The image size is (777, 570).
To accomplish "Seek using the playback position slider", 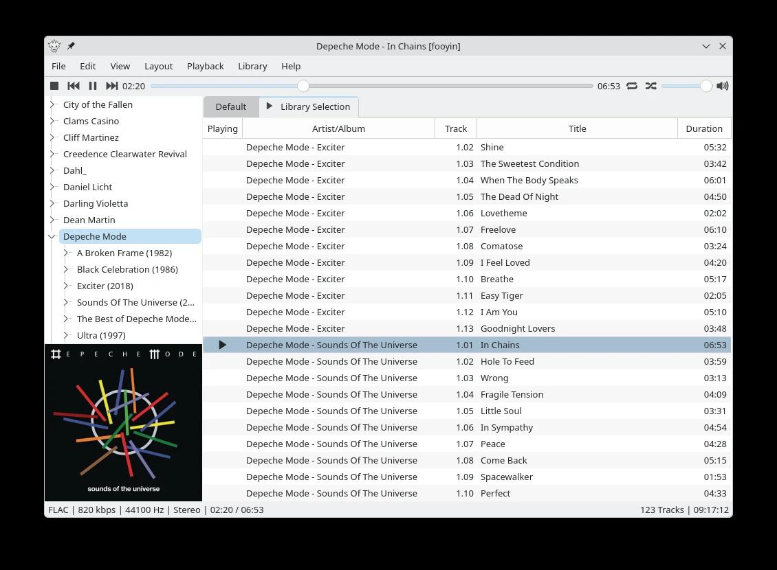I will [x=371, y=86].
